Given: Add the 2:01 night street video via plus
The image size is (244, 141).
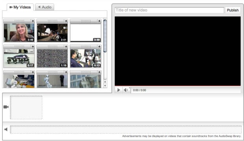Looking at the screenshot, I should pos(66,21).
